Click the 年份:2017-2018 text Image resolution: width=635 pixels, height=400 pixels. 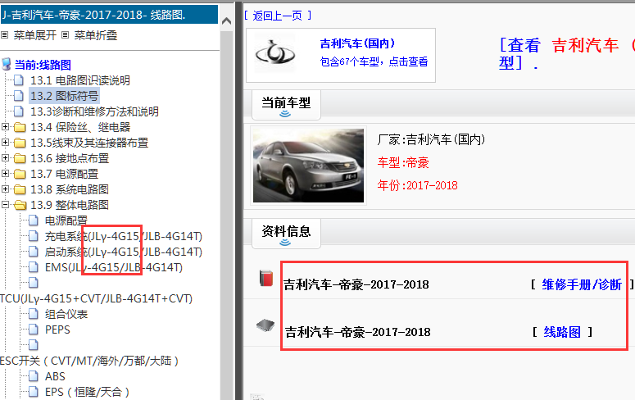click(x=418, y=185)
